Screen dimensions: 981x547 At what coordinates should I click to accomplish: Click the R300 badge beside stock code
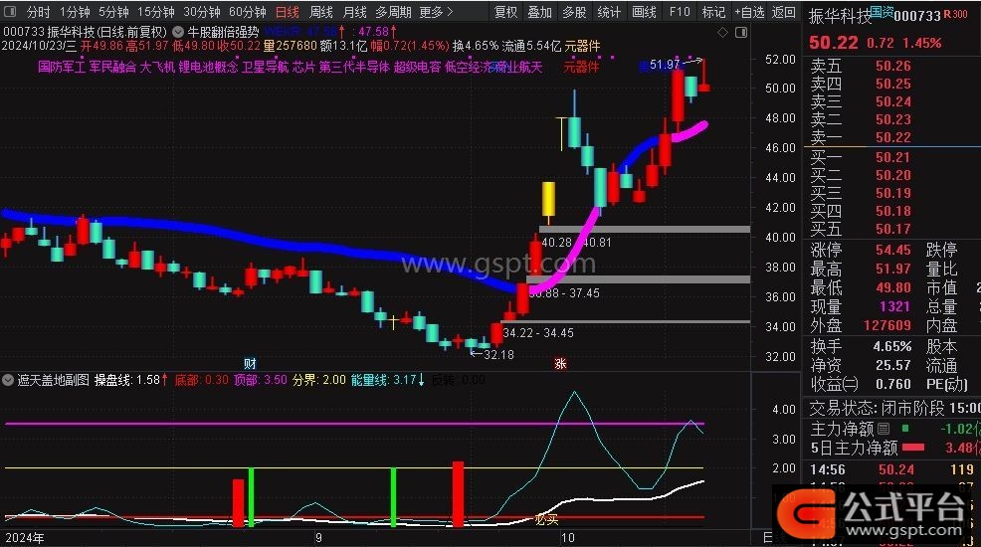pyautogui.click(x=956, y=14)
